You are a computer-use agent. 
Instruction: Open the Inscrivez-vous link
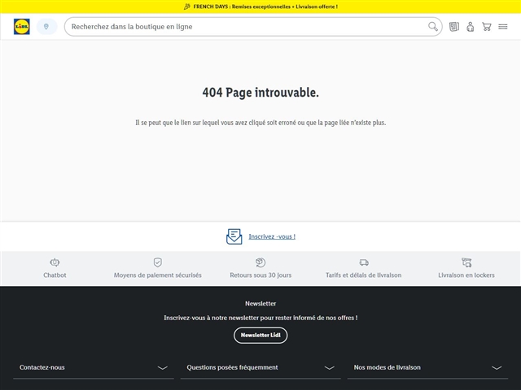pyautogui.click(x=272, y=236)
